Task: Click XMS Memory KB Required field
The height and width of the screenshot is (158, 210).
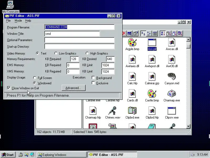Action: [x=73, y=71]
